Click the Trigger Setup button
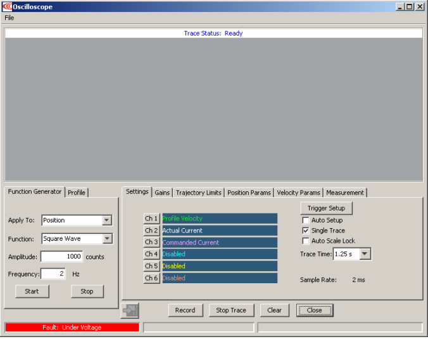Viewport: 428px width, 339px height. pyautogui.click(x=326, y=208)
